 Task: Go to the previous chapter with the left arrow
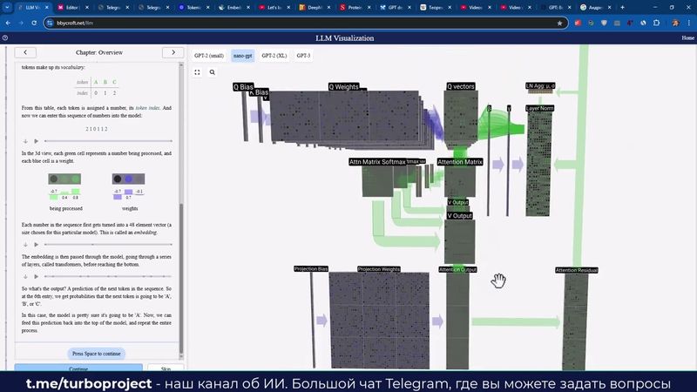click(25, 52)
